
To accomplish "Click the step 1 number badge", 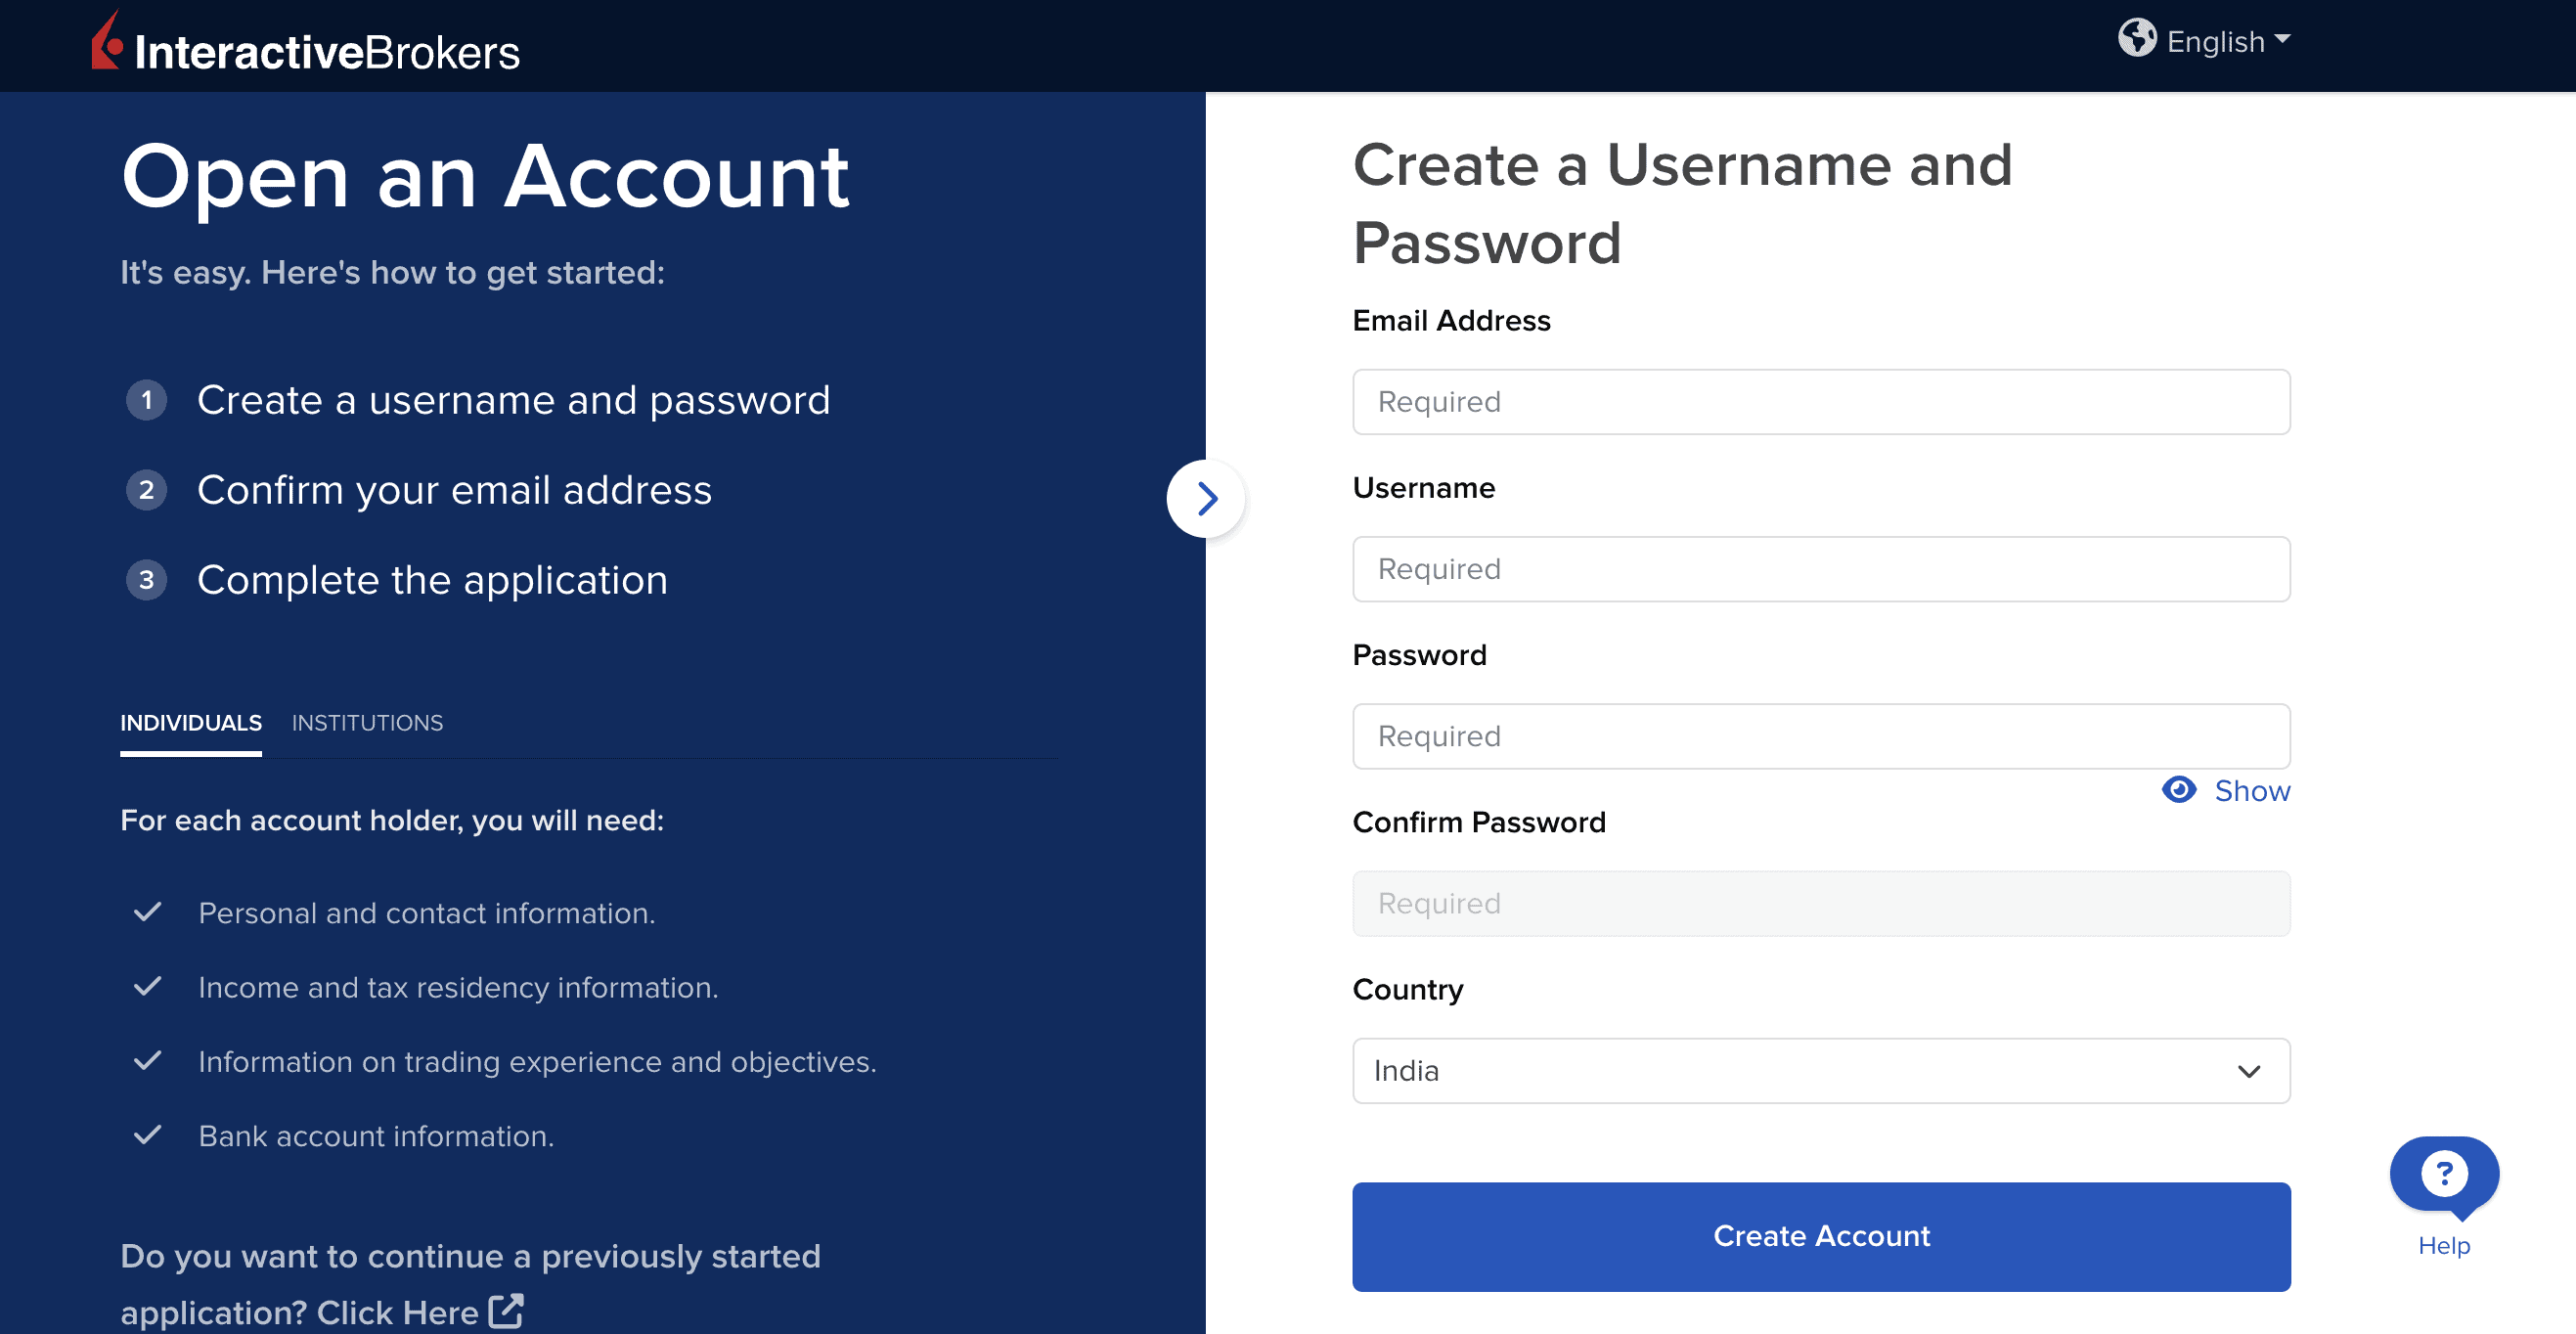I will (x=147, y=400).
